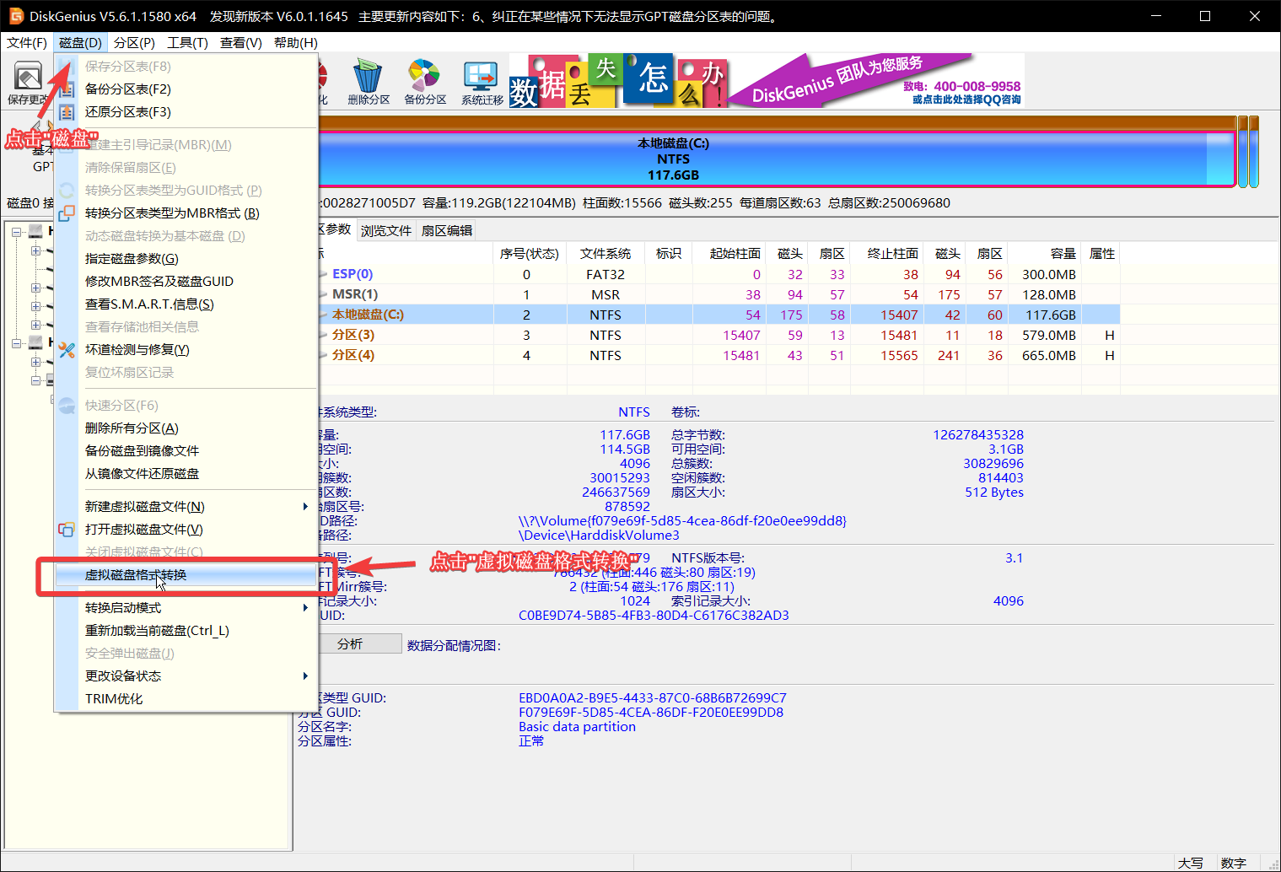Click the icon beside 还原分区表(F3)
Screen dimensions: 1281x872
pyautogui.click(x=67, y=112)
